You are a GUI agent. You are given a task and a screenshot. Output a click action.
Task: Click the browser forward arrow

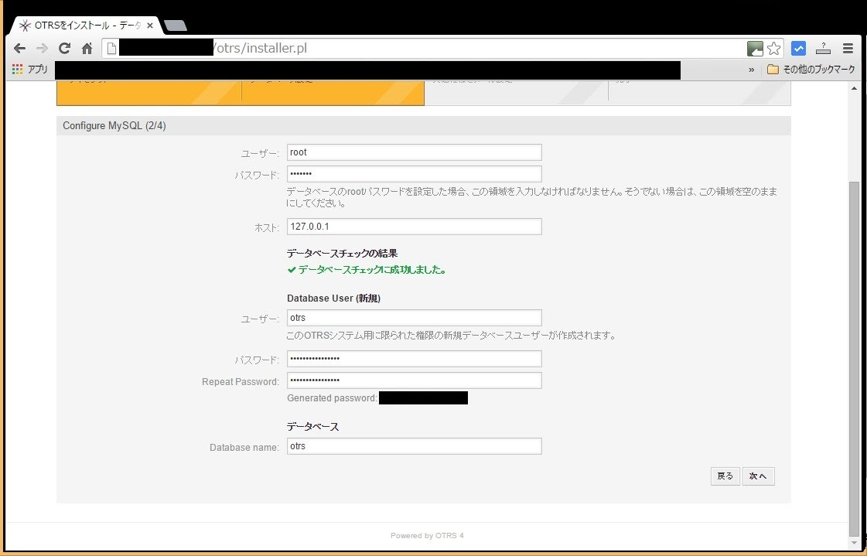pyautogui.click(x=42, y=49)
